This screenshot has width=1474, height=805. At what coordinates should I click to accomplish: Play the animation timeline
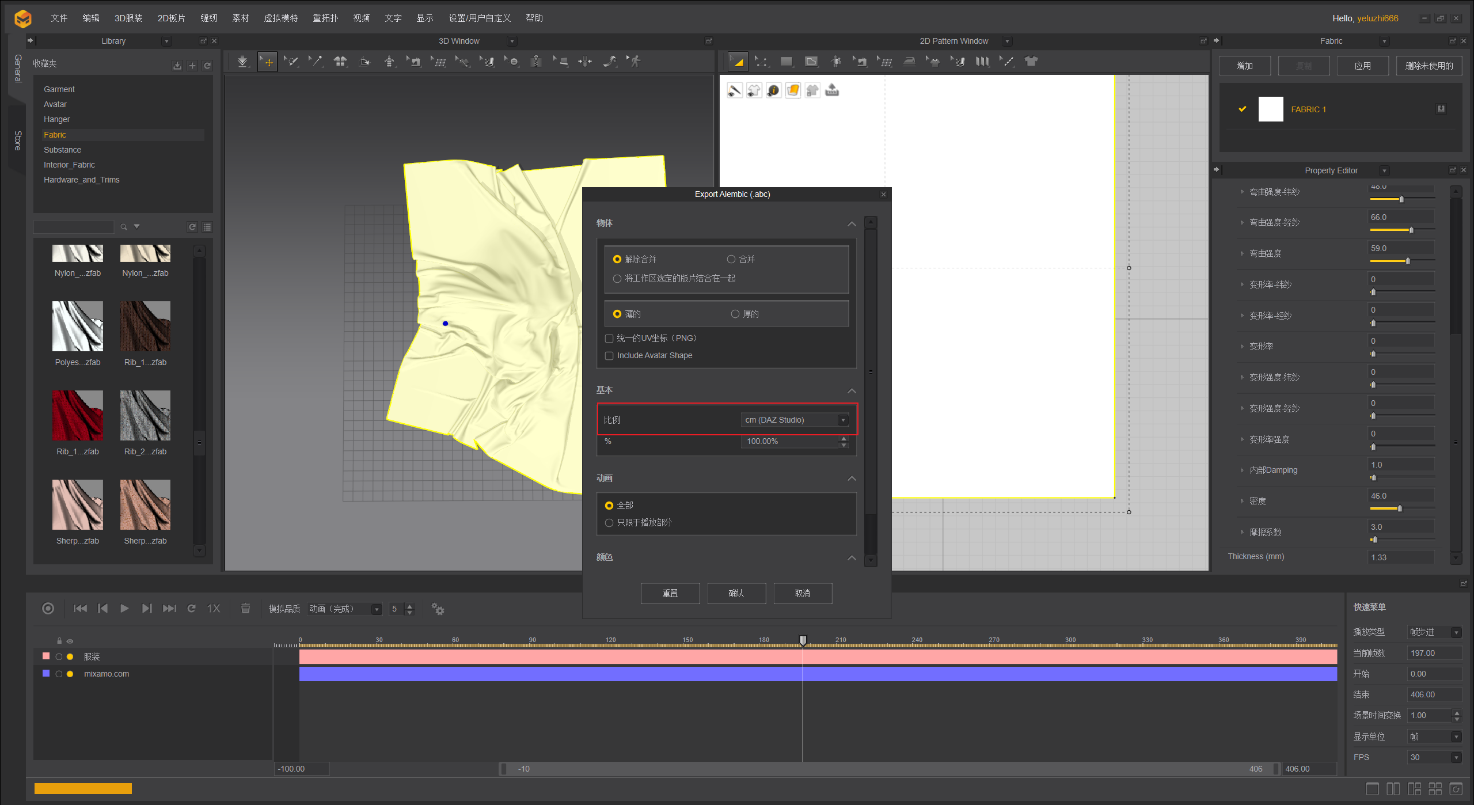(124, 609)
